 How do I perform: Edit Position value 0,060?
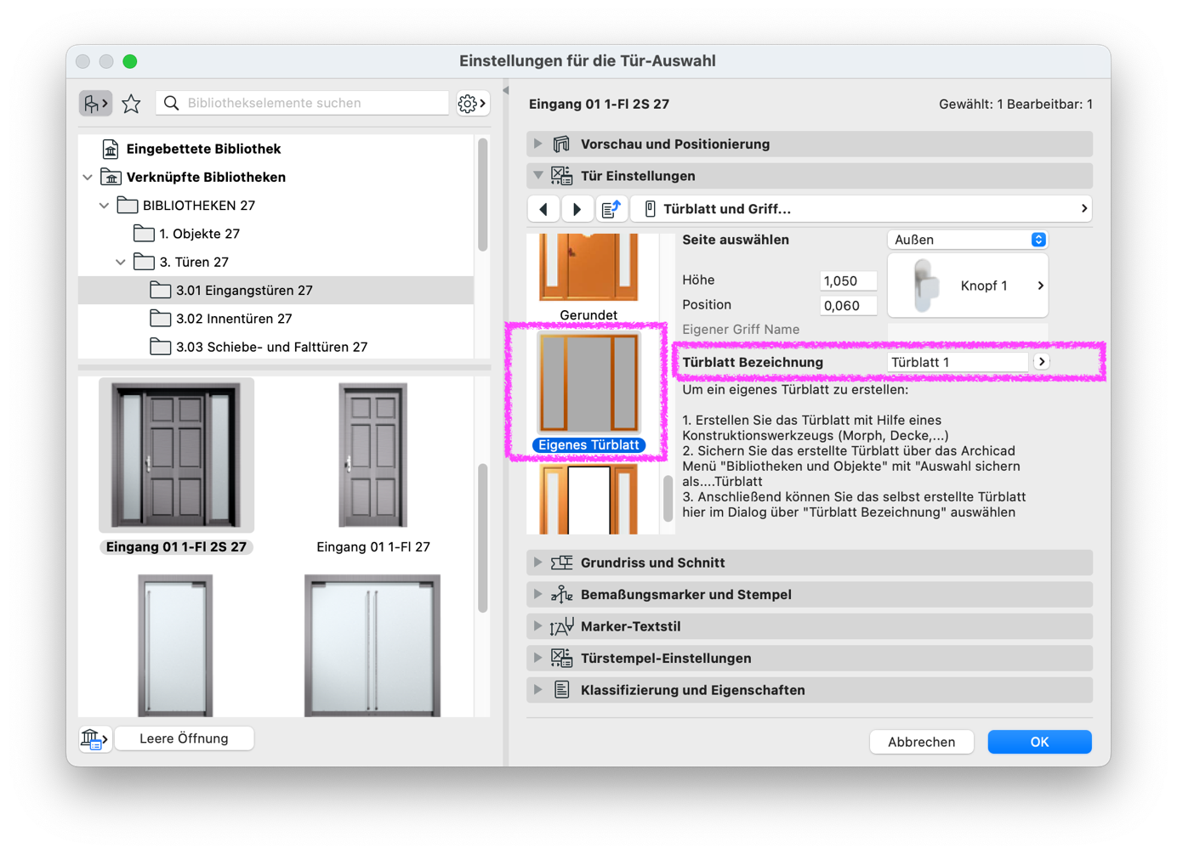(848, 306)
